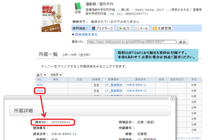
Task: Send record via メール button
Action: (x=141, y=28)
